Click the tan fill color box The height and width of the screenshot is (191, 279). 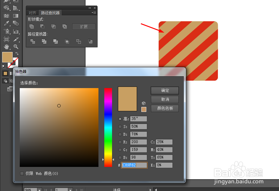tap(7, 57)
